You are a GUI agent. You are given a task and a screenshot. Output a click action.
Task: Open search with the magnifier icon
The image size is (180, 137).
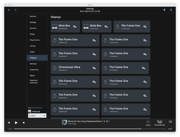tap(171, 10)
